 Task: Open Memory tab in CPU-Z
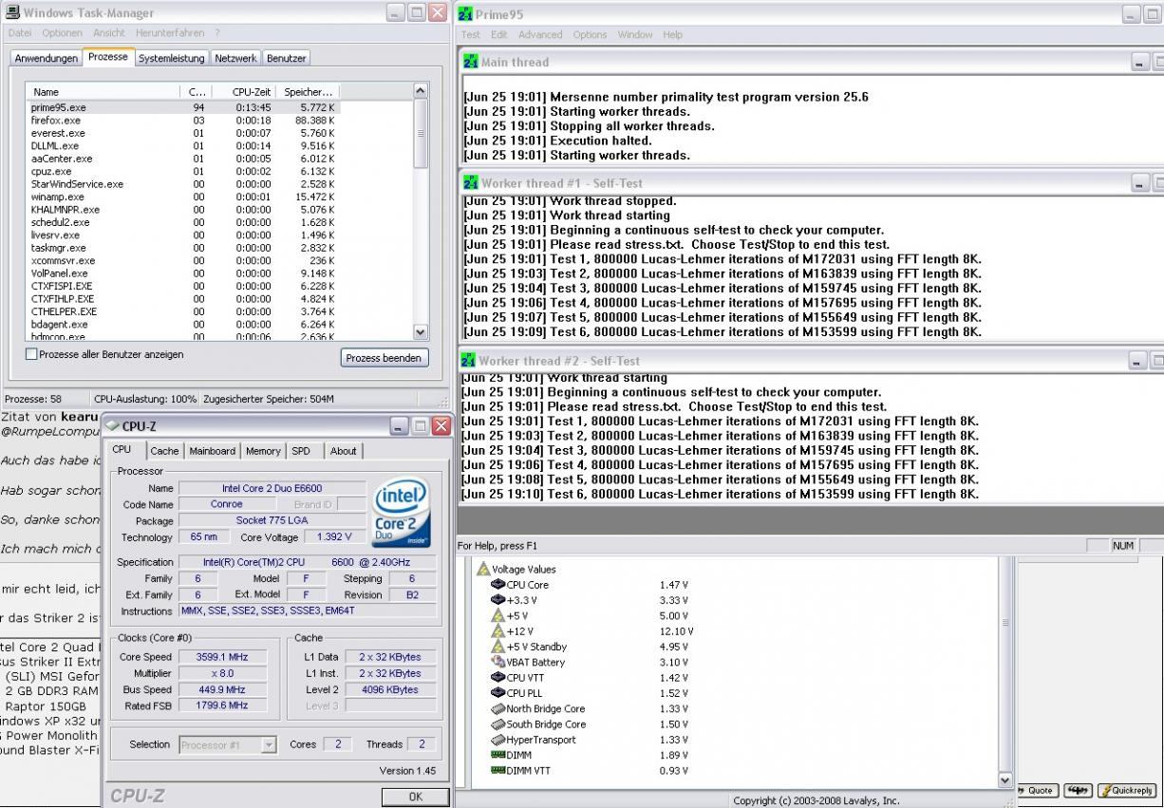(263, 451)
